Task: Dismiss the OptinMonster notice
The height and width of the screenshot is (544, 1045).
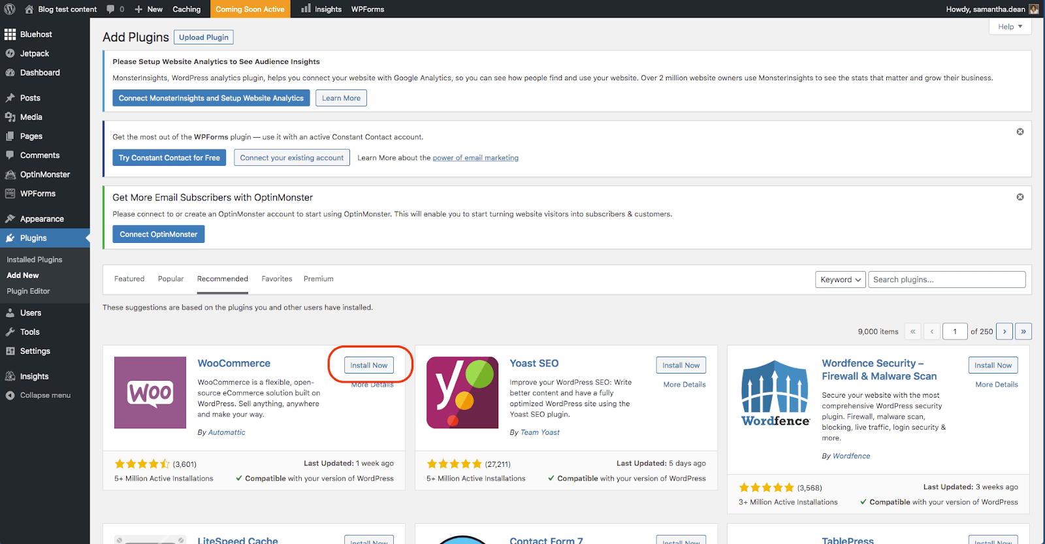Action: coord(1020,197)
